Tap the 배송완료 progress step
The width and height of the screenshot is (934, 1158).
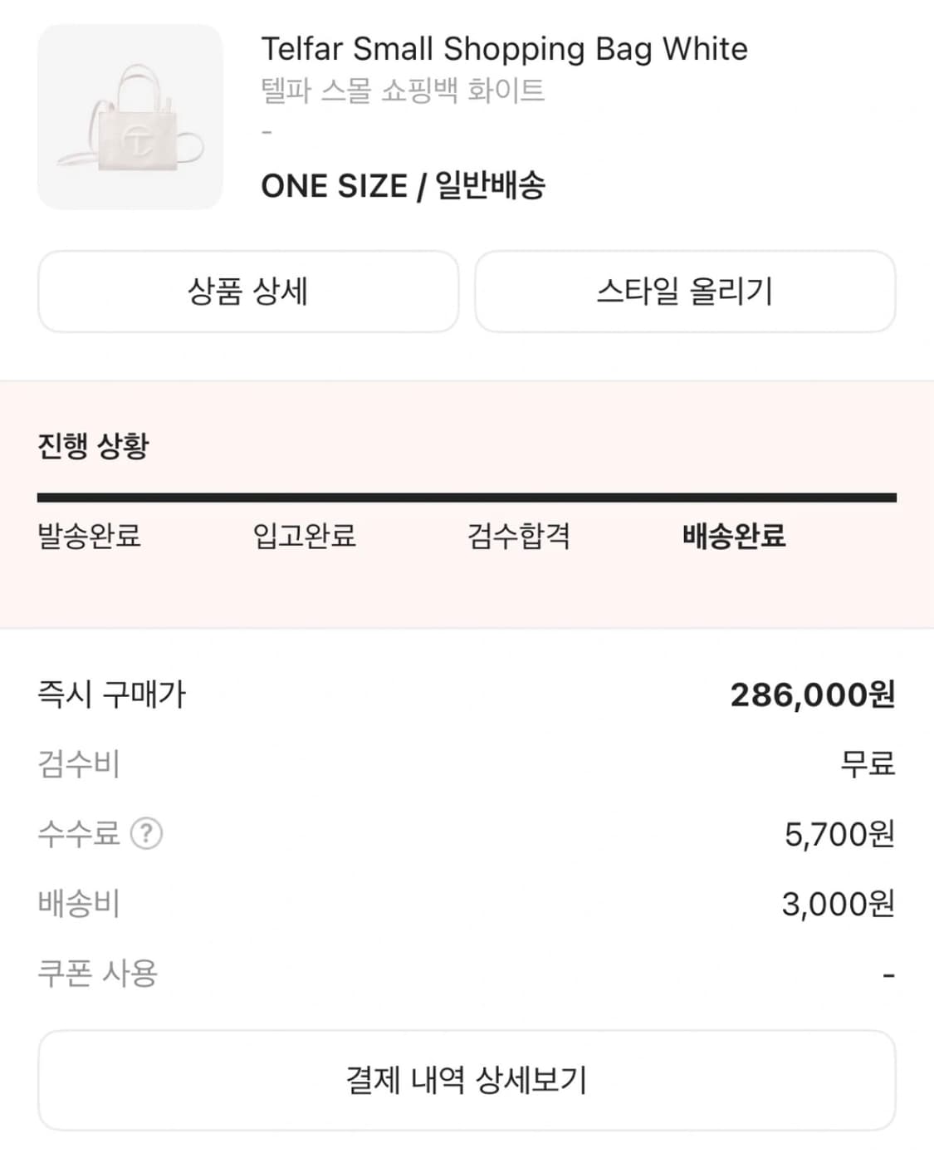[734, 536]
